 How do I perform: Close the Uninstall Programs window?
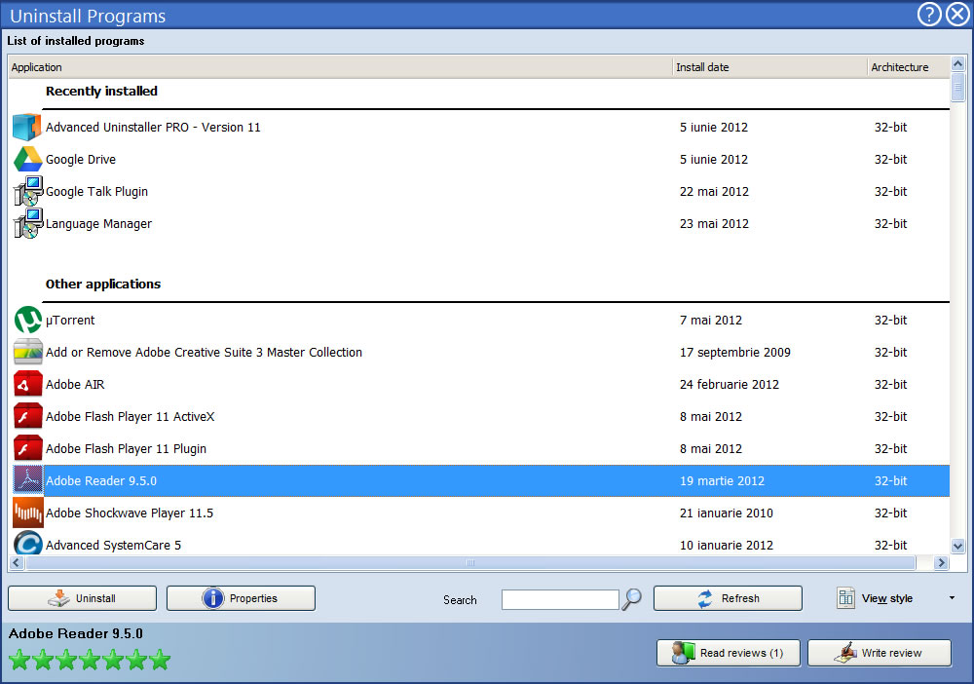pyautogui.click(x=957, y=14)
